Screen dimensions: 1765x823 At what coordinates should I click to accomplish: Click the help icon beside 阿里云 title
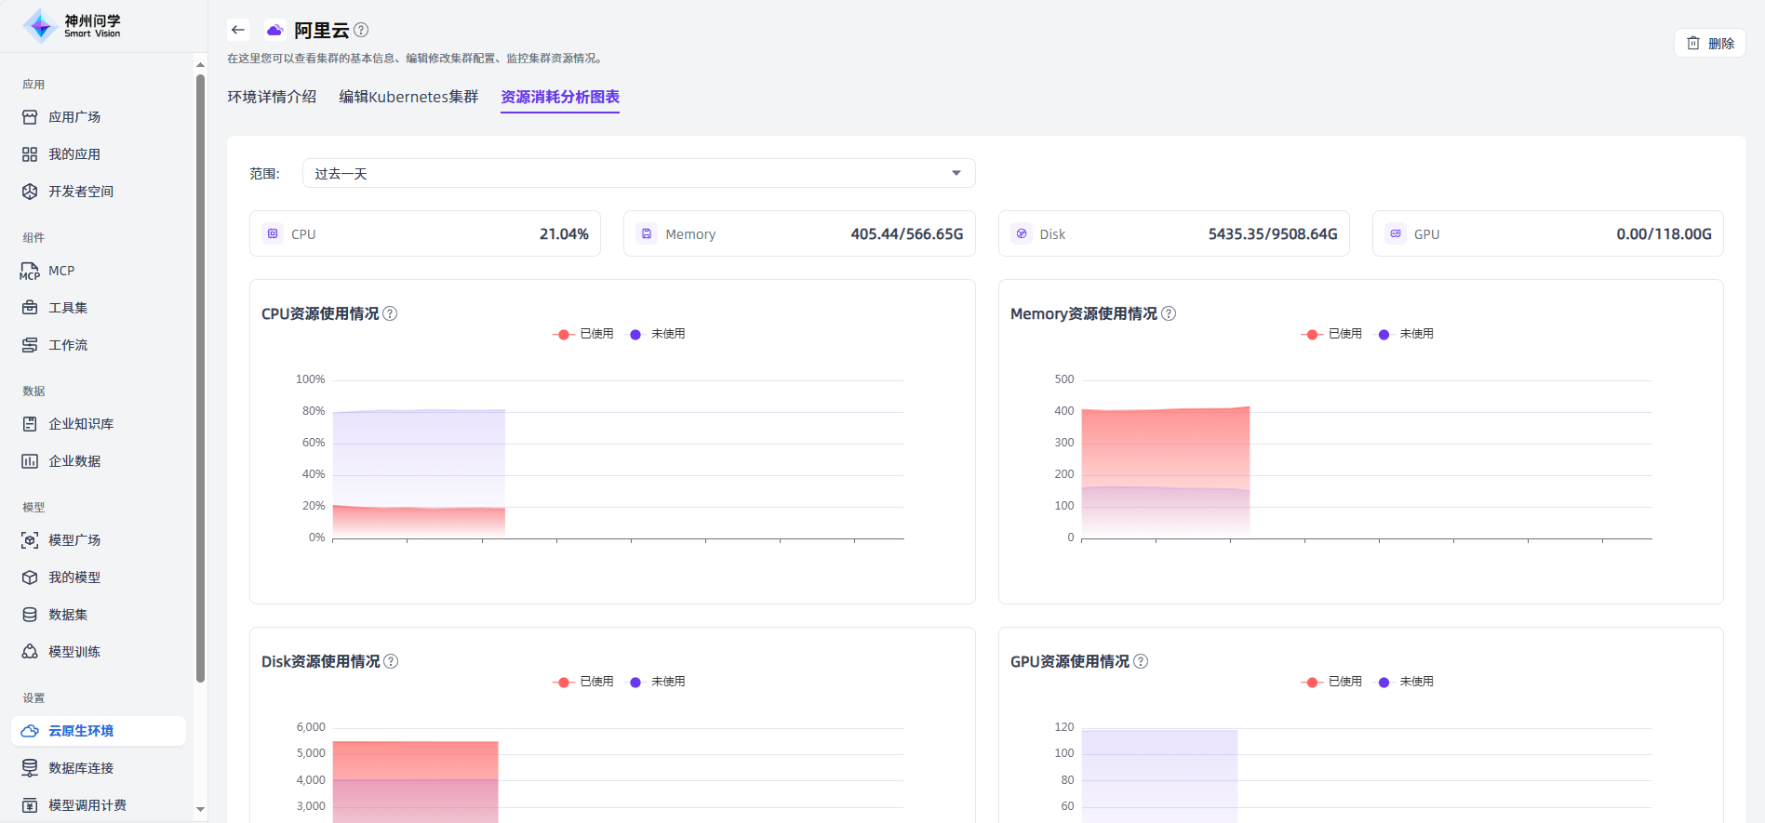pos(361,30)
